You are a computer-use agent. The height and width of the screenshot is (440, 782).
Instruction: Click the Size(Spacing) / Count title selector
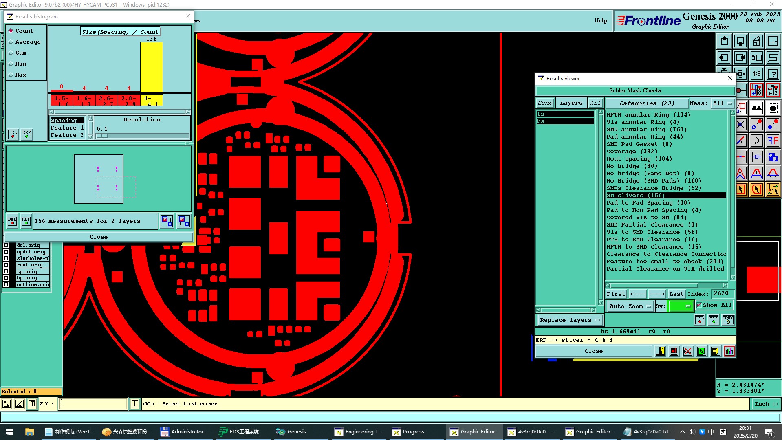120,32
